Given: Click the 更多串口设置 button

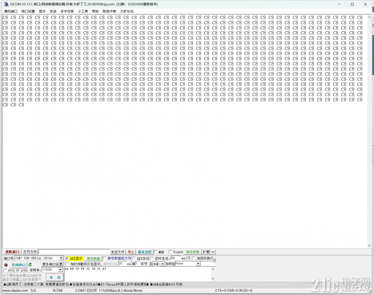Looking at the screenshot, I should 52,264.
